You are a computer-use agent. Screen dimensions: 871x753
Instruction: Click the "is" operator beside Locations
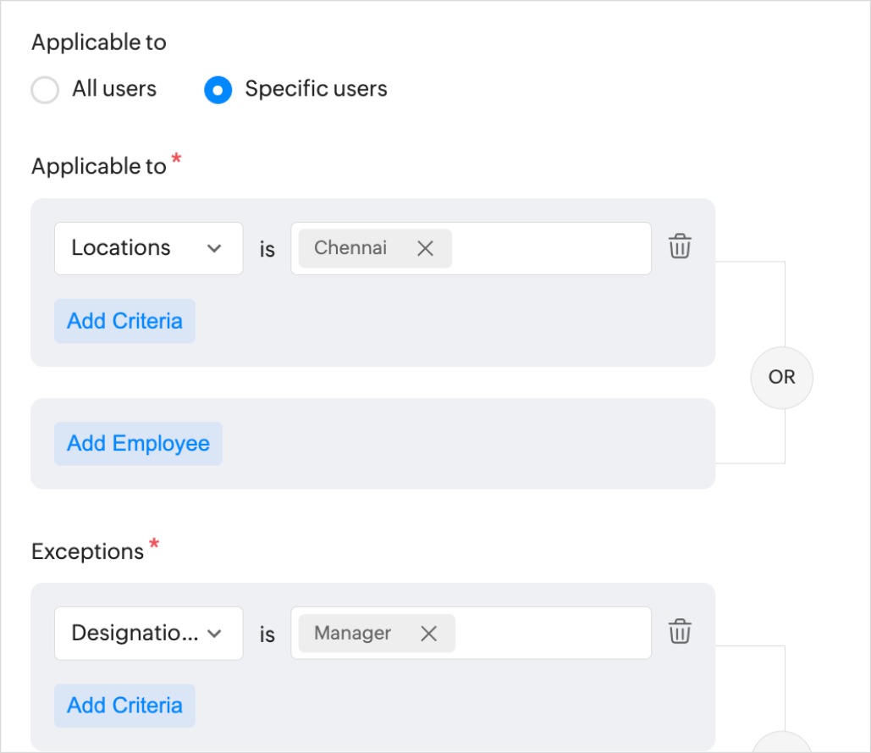click(267, 249)
